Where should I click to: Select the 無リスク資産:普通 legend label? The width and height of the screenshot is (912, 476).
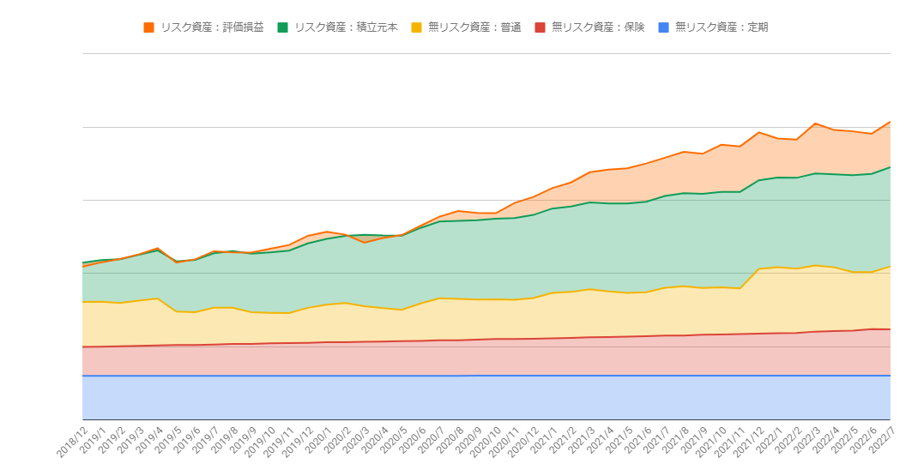[474, 27]
